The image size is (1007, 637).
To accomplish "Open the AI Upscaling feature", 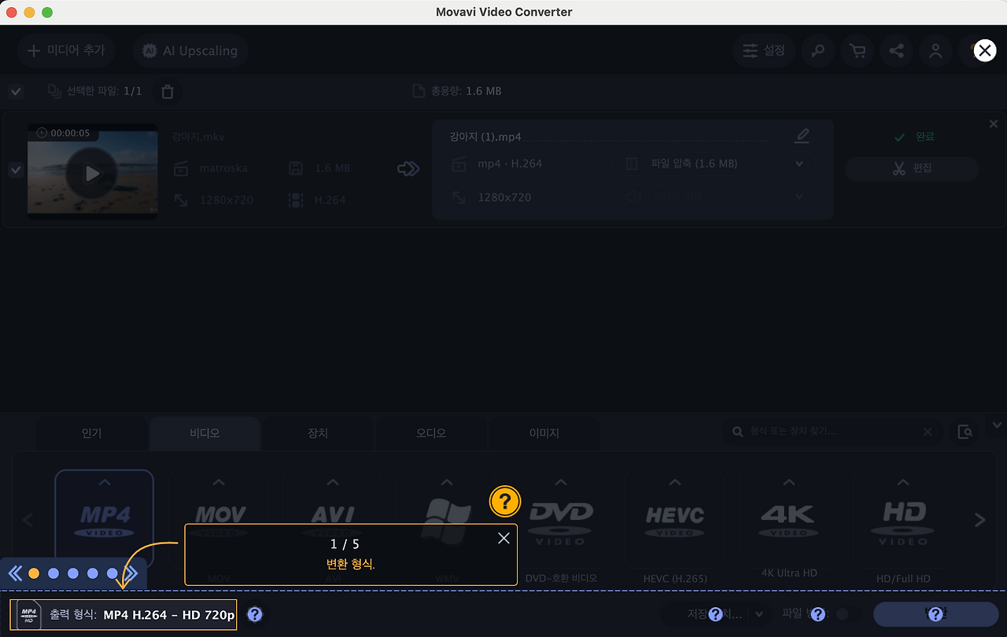I will pos(190,50).
